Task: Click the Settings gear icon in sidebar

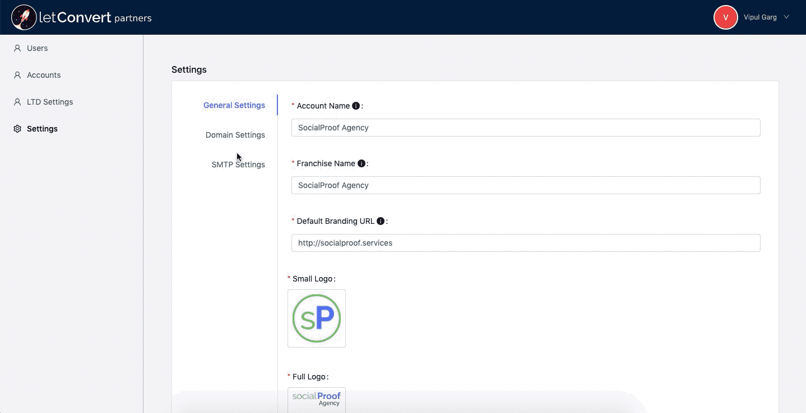Action: pos(17,129)
